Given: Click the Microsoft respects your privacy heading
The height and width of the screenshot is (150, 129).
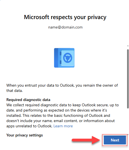Looking at the screenshot, I should pyautogui.click(x=65, y=17).
